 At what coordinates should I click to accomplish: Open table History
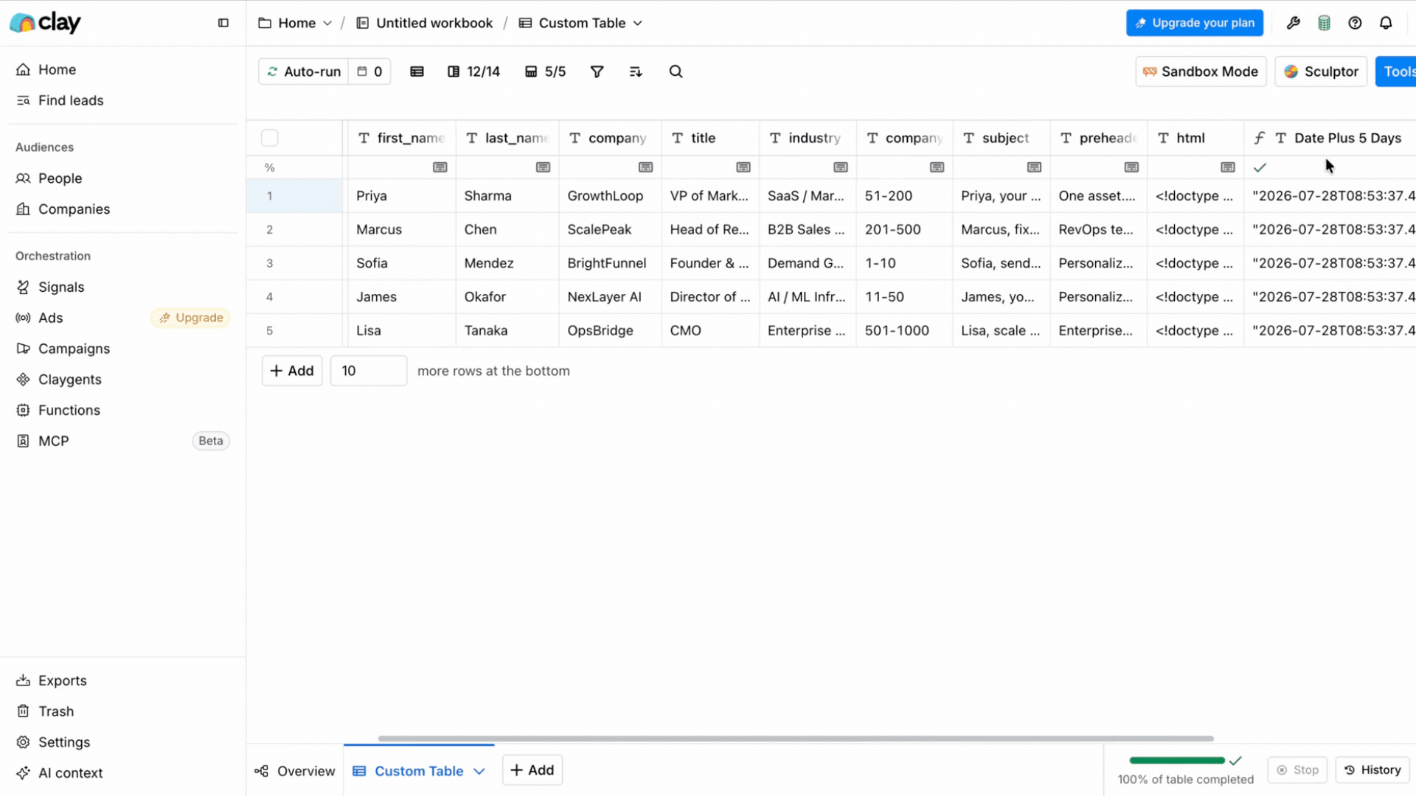click(1372, 770)
